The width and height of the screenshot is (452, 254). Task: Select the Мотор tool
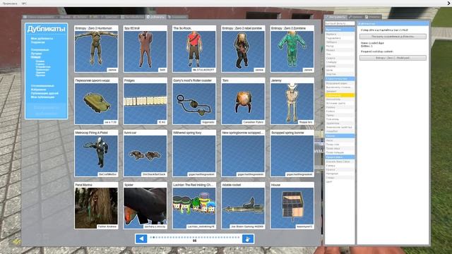340,46
